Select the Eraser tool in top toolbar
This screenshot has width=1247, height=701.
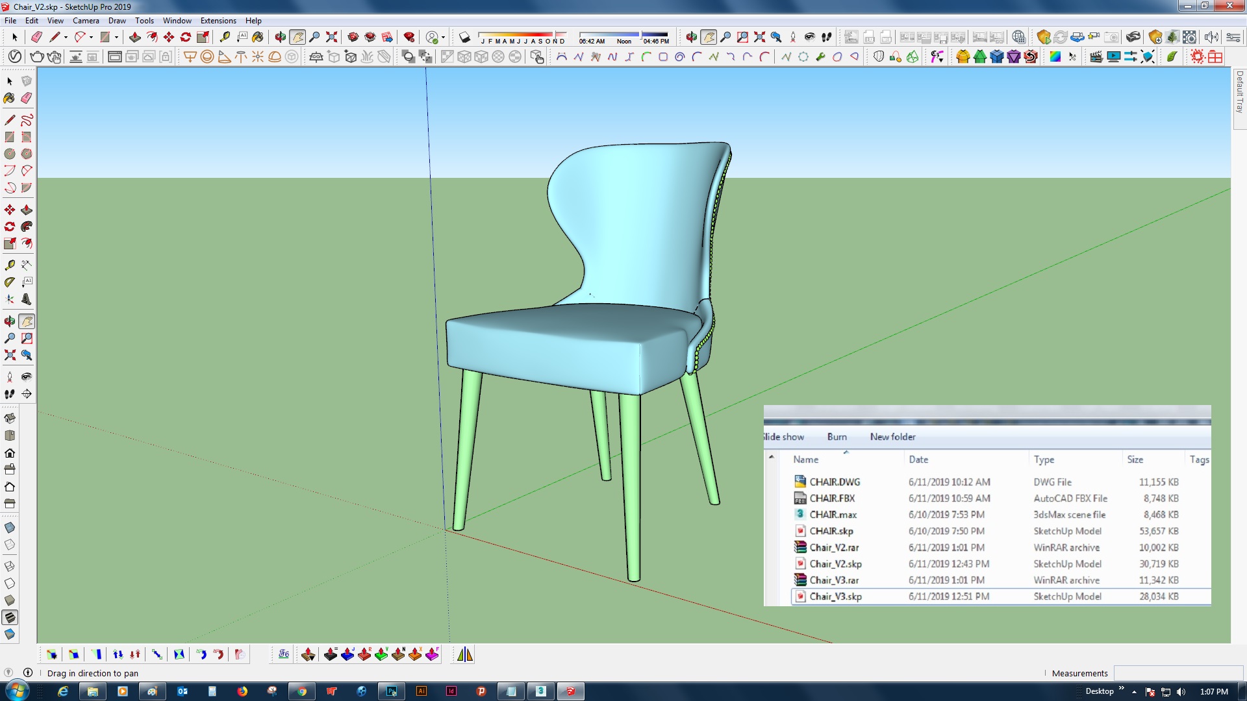point(36,37)
